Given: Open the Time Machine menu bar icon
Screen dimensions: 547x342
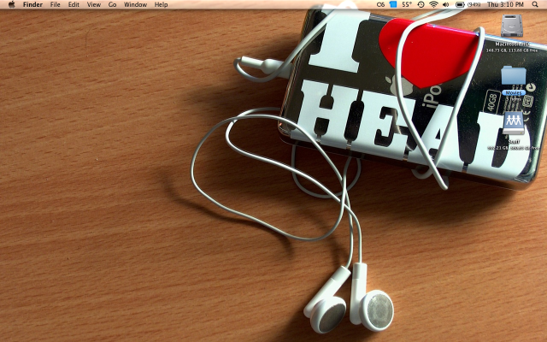Looking at the screenshot, I should coord(421,4).
